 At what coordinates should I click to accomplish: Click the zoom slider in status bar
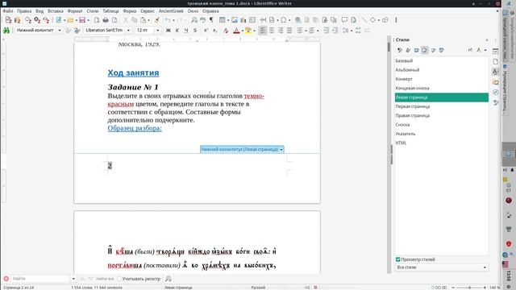(469, 288)
